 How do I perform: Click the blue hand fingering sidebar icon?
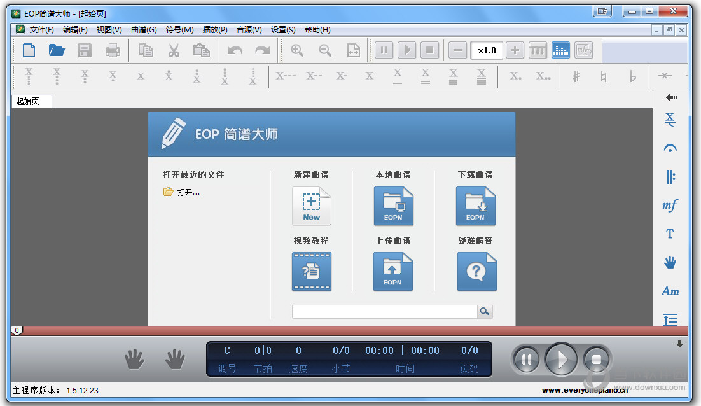pyautogui.click(x=670, y=262)
